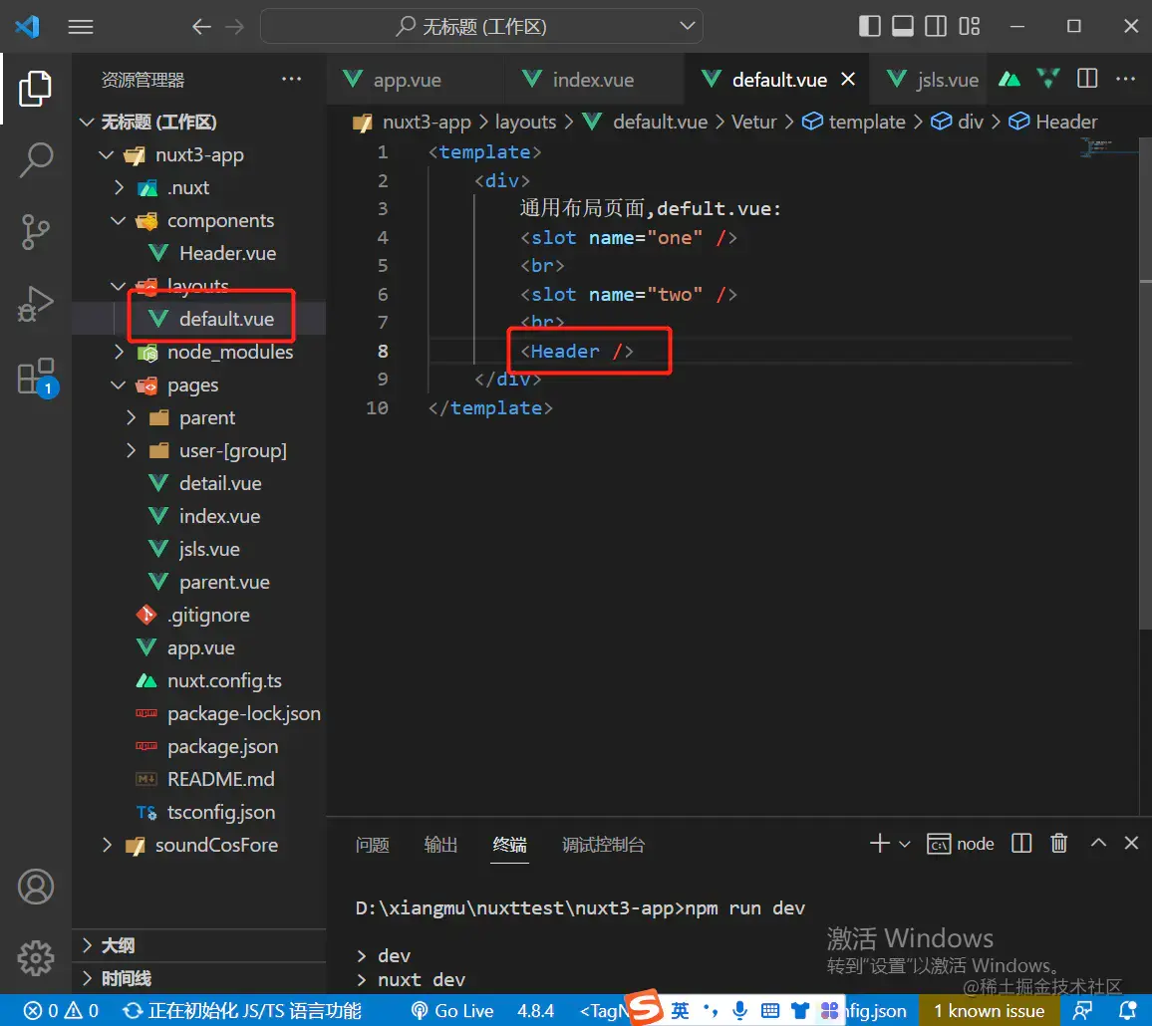The height and width of the screenshot is (1026, 1152).
Task: Click the Nuxt icon in editor toolbar
Action: [1009, 79]
